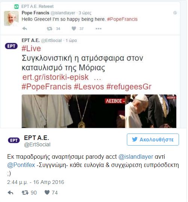
Task: Open Pope Francis profile avatar
Action: point(11,18)
